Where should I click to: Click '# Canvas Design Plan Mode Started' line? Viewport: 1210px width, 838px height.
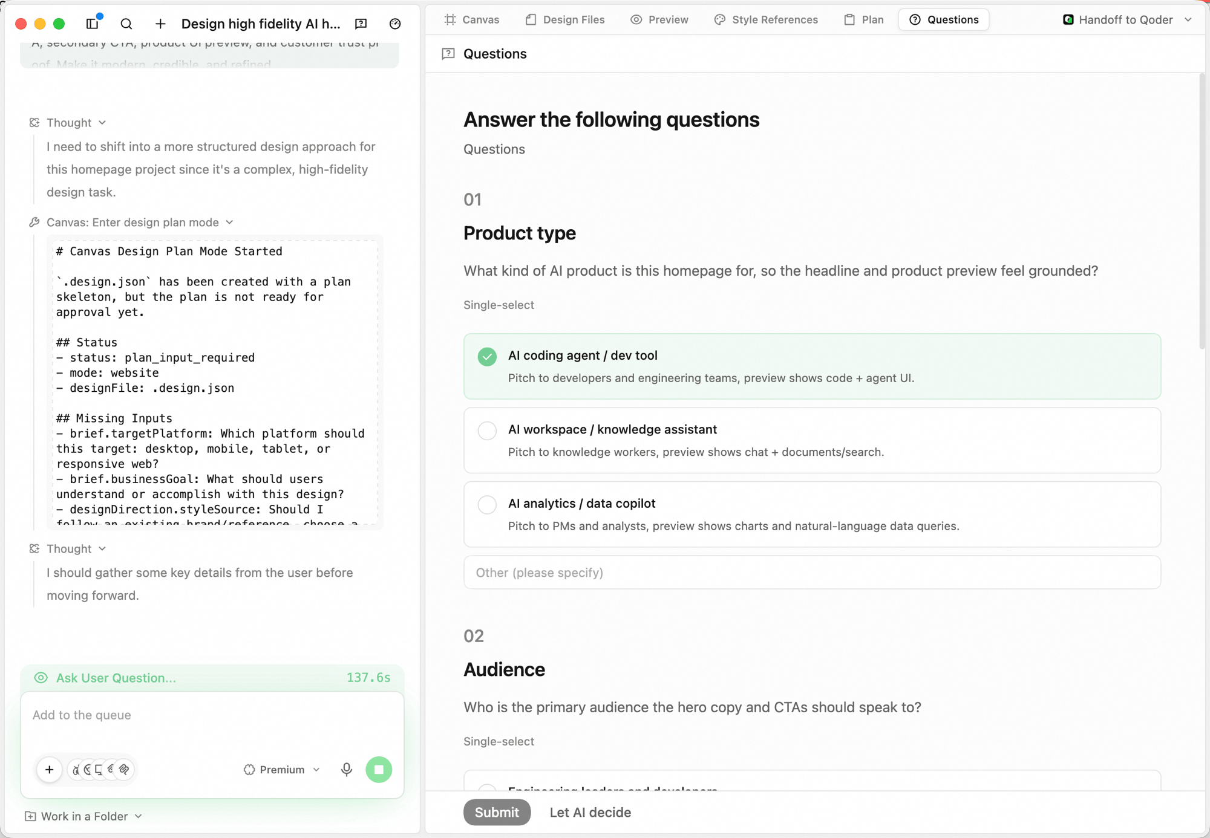[x=169, y=251]
